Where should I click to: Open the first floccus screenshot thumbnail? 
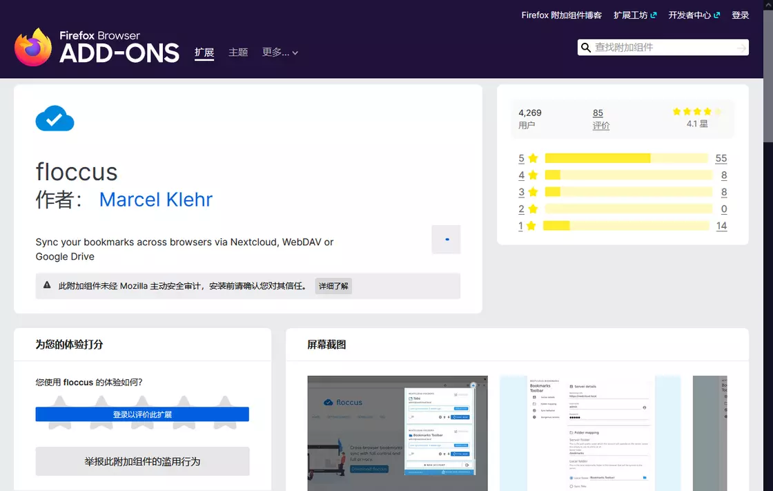398,433
